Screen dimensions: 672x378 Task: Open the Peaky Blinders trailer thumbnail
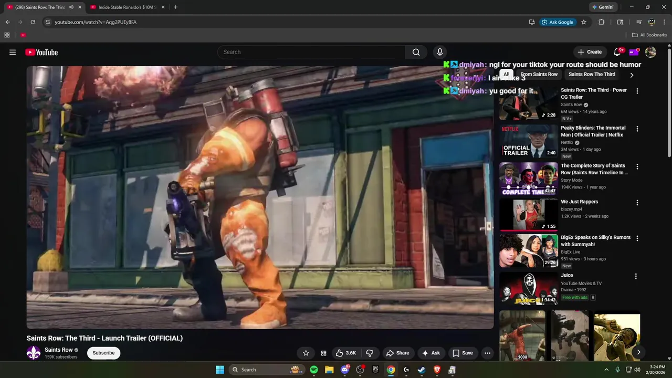[x=529, y=141]
